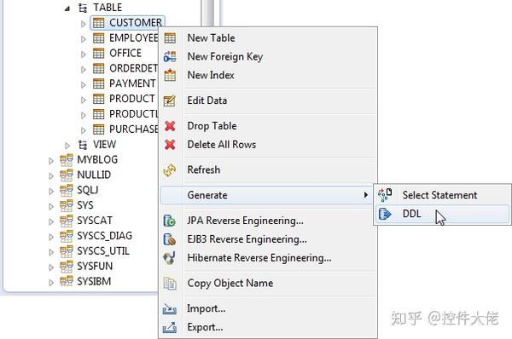Select the SYSCAT schema in the tree
The width and height of the screenshot is (512, 339).
pyautogui.click(x=95, y=221)
